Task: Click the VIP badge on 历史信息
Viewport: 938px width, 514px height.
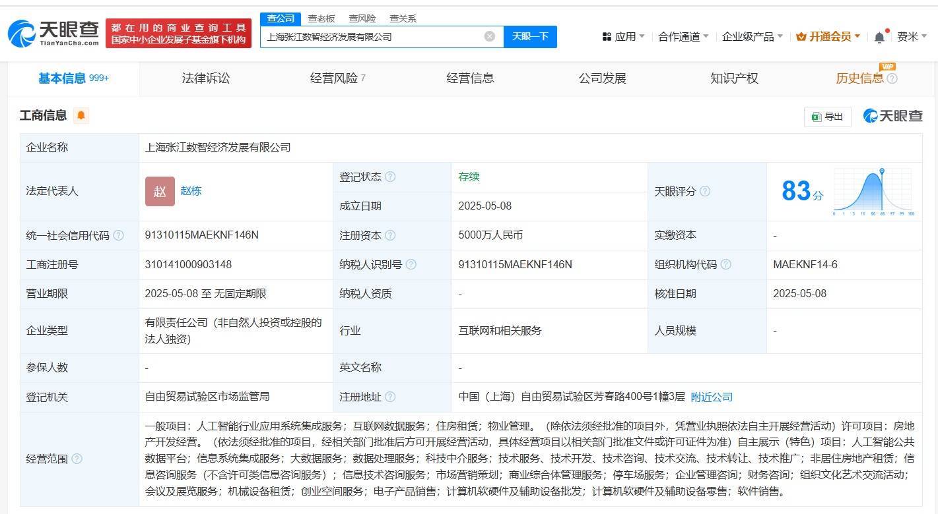Action: pyautogui.click(x=888, y=67)
